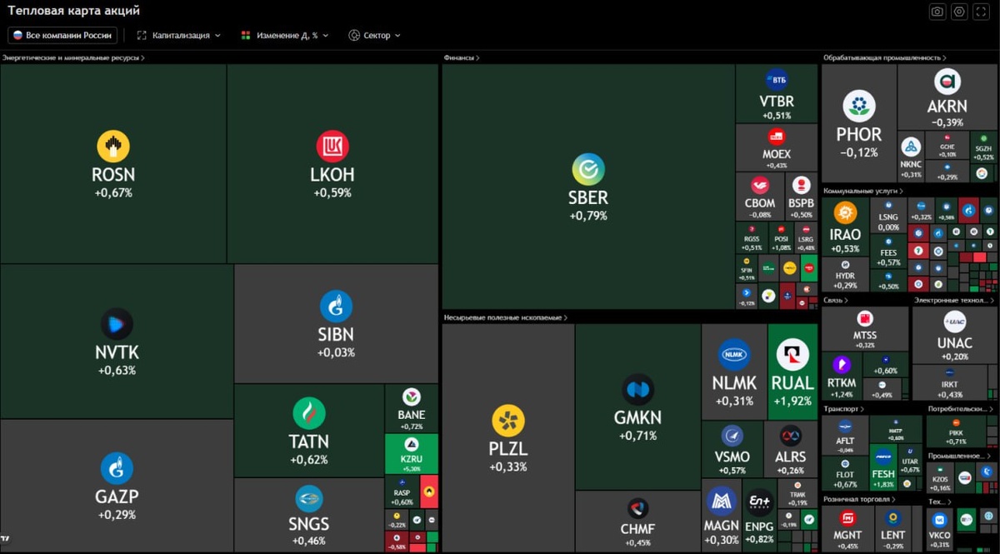
Task: Click the BSPB company logo
Action: [801, 185]
